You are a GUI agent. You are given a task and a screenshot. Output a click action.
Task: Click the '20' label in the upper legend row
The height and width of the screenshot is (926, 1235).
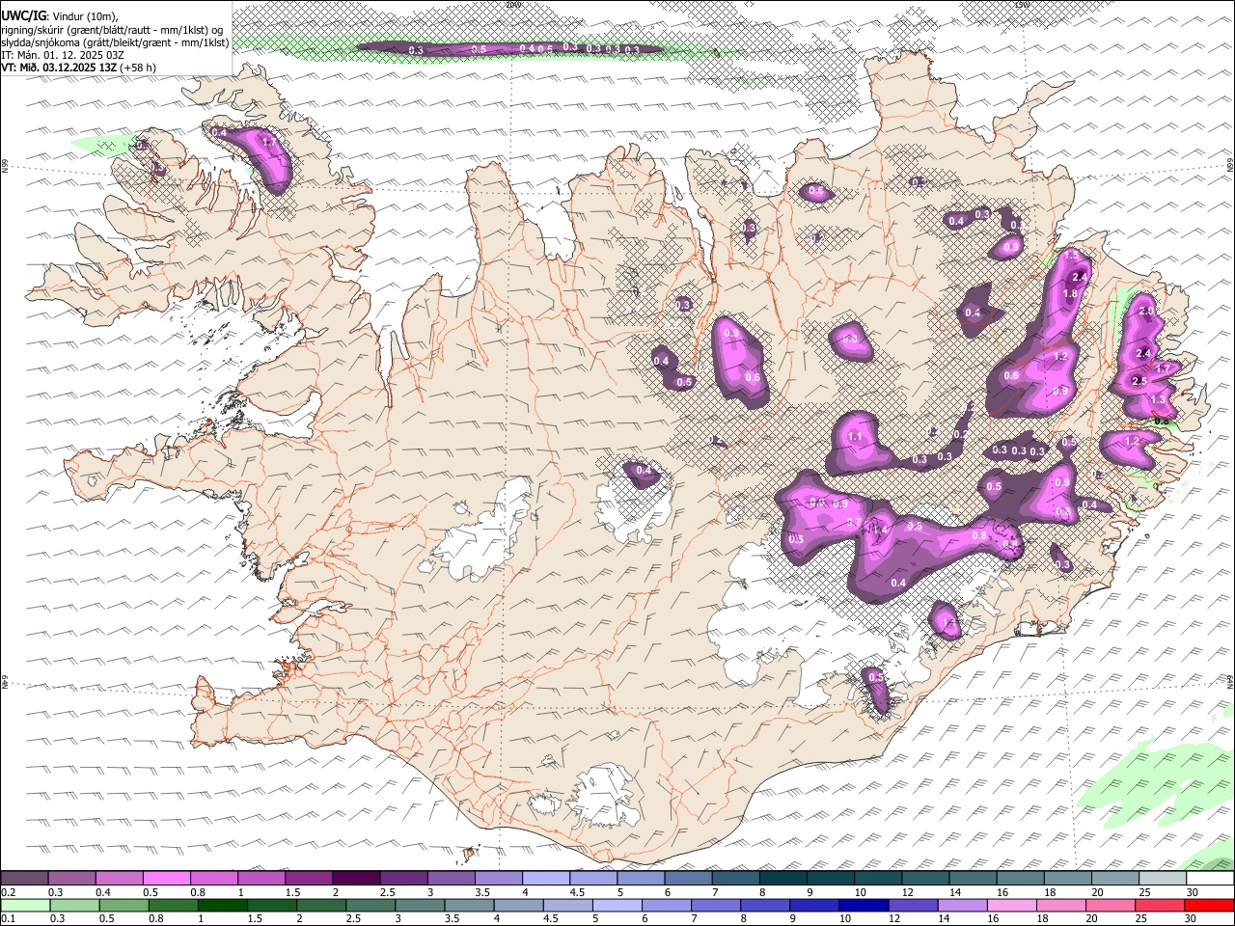(x=1097, y=892)
